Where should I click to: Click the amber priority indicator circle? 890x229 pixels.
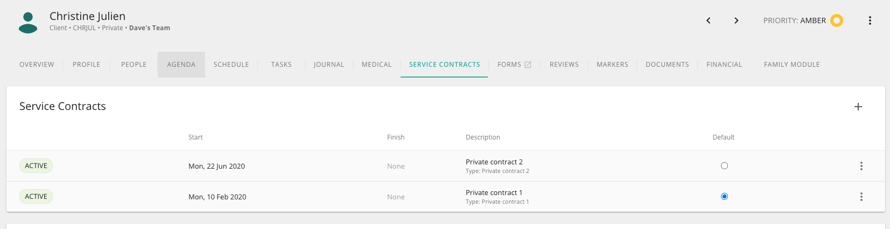(837, 20)
